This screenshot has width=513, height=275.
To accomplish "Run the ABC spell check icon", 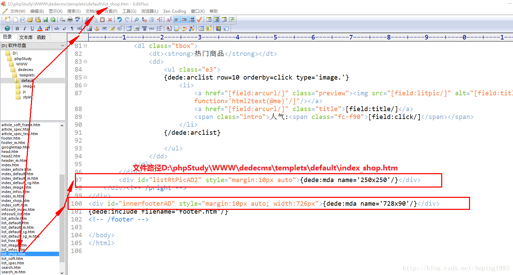I will [78, 20].
